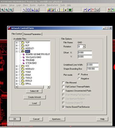This screenshot has height=128, width=115.
Task: Select the rectangle shape tool icon
Action: [x=28, y=10]
